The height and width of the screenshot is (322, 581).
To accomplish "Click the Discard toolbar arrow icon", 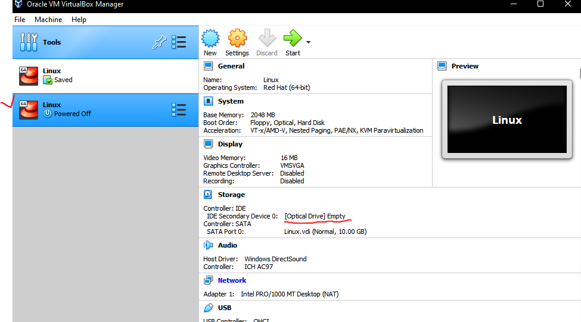I will 267,38.
